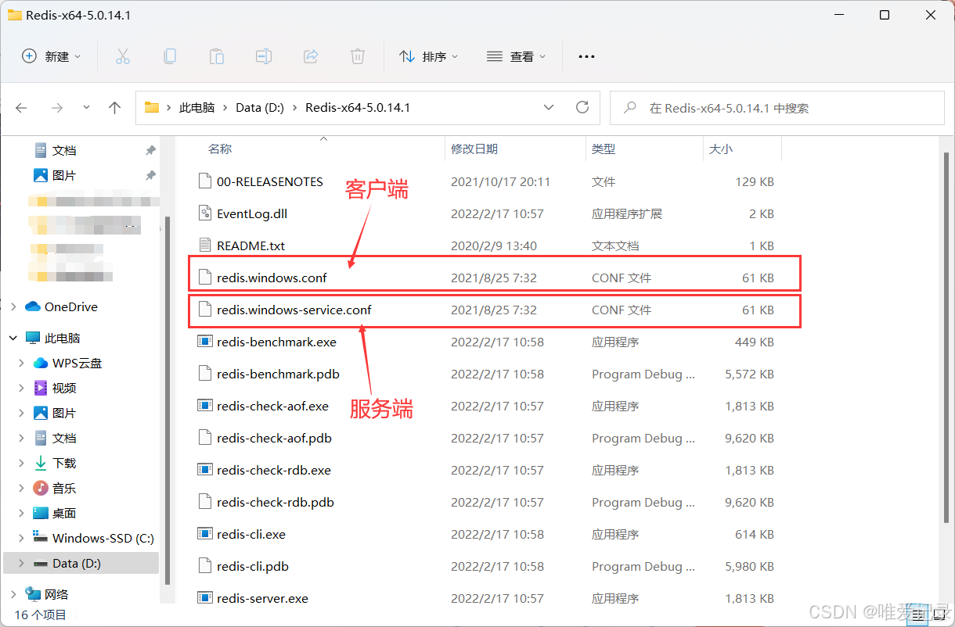Click the Redis-x64-5.0.14.1 breadcrumb segment
Viewport: 955px width, 627px height.
358,108
